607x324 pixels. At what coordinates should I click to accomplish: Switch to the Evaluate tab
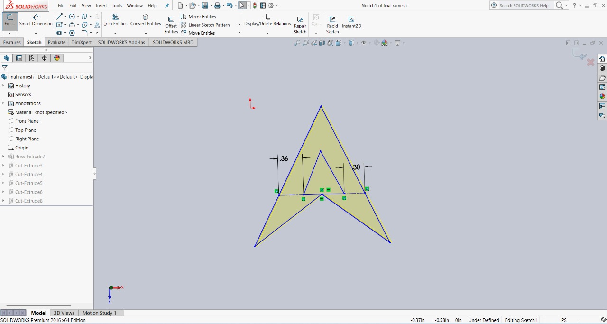point(56,42)
